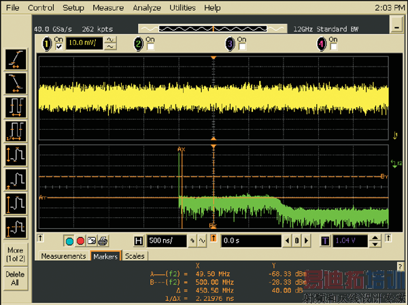Select the amplitude measurement icon
408x305 pixels.
pos(16,203)
